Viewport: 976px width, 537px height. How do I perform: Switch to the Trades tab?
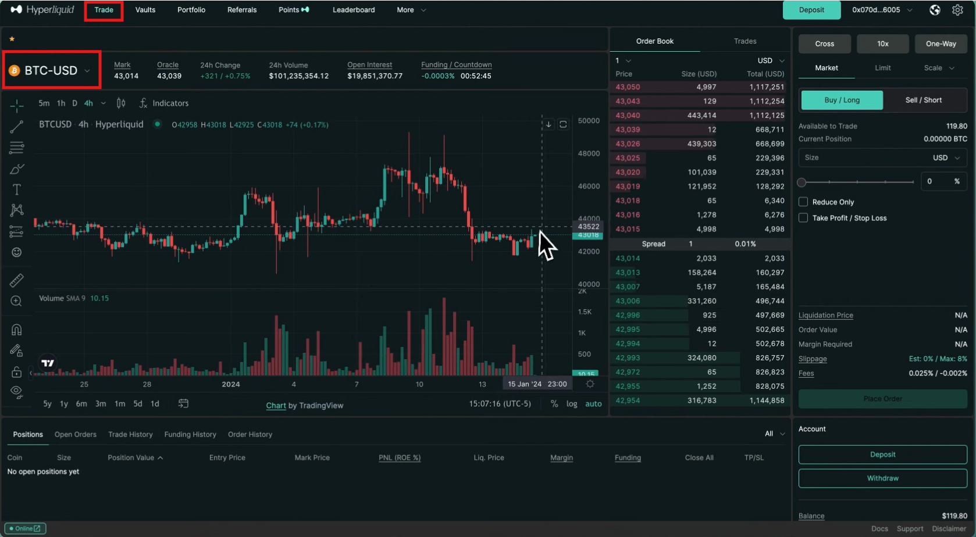[745, 41]
